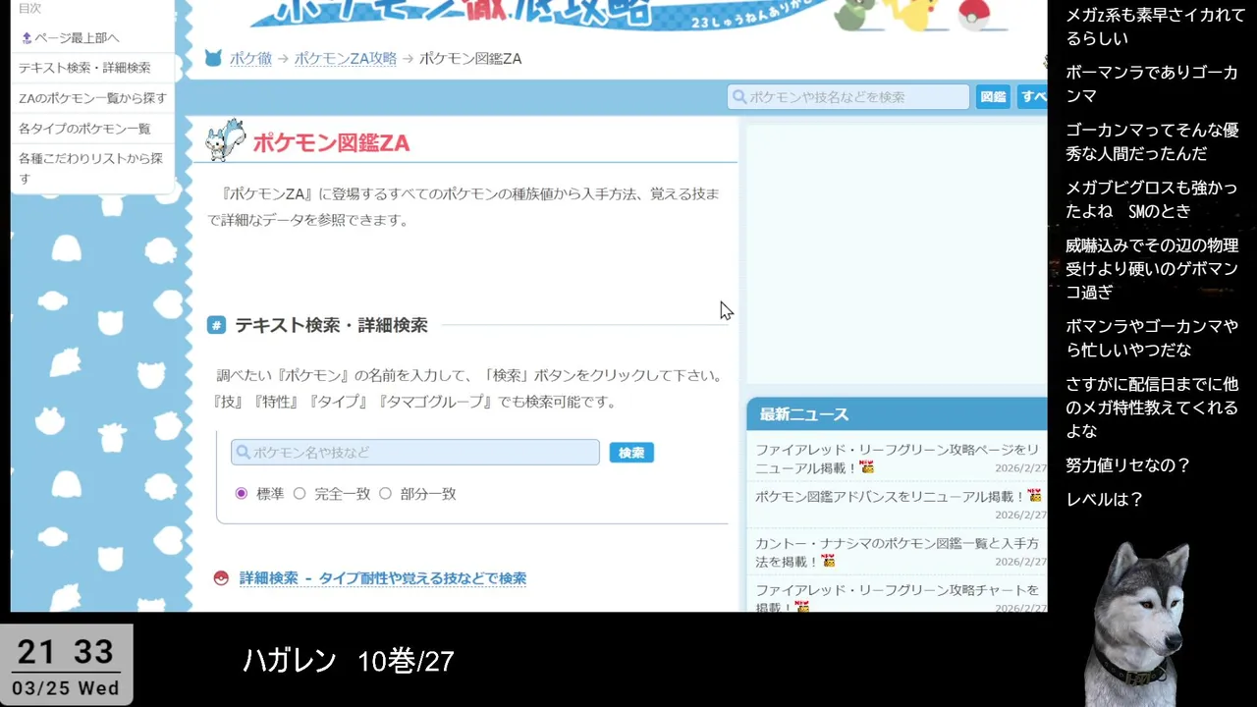
Task: Click the Pikachu illustration in the site banner
Action: click(916, 14)
